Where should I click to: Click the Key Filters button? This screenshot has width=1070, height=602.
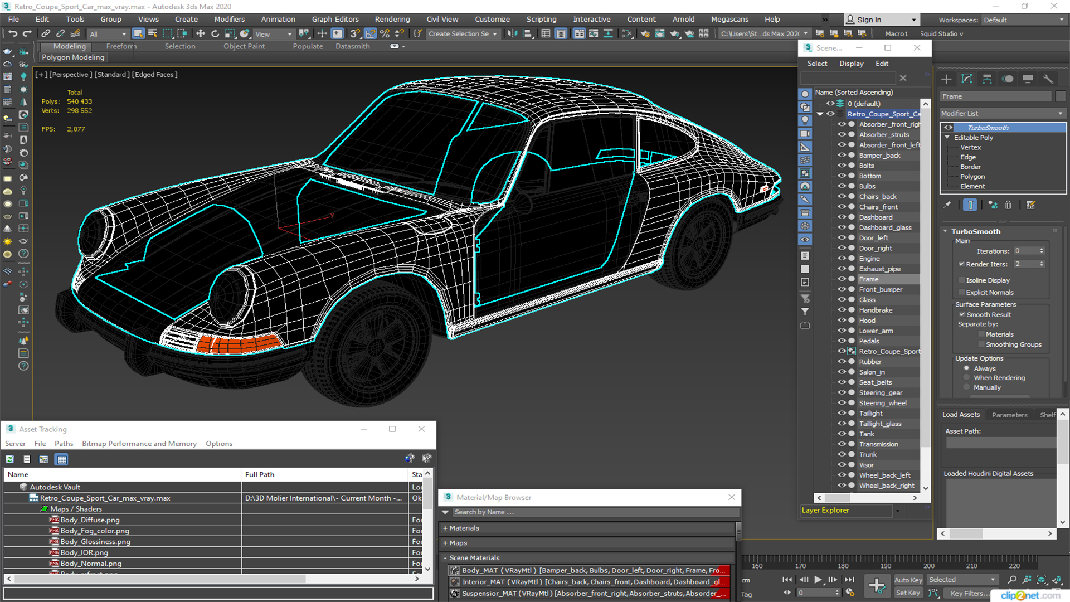tap(970, 593)
